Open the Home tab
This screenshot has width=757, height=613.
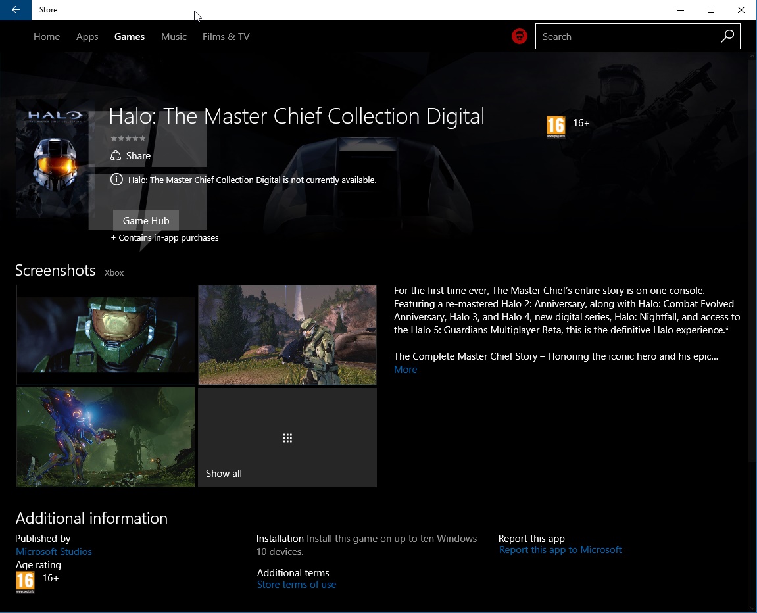(x=47, y=37)
